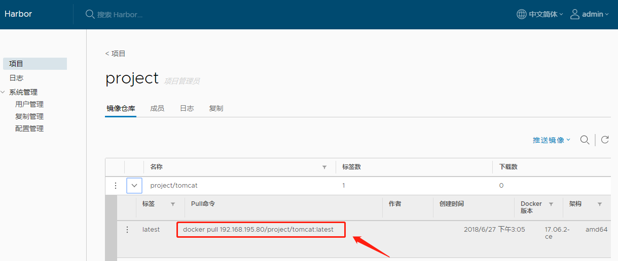Filter the 标签 column using filter icon

[x=173, y=204]
